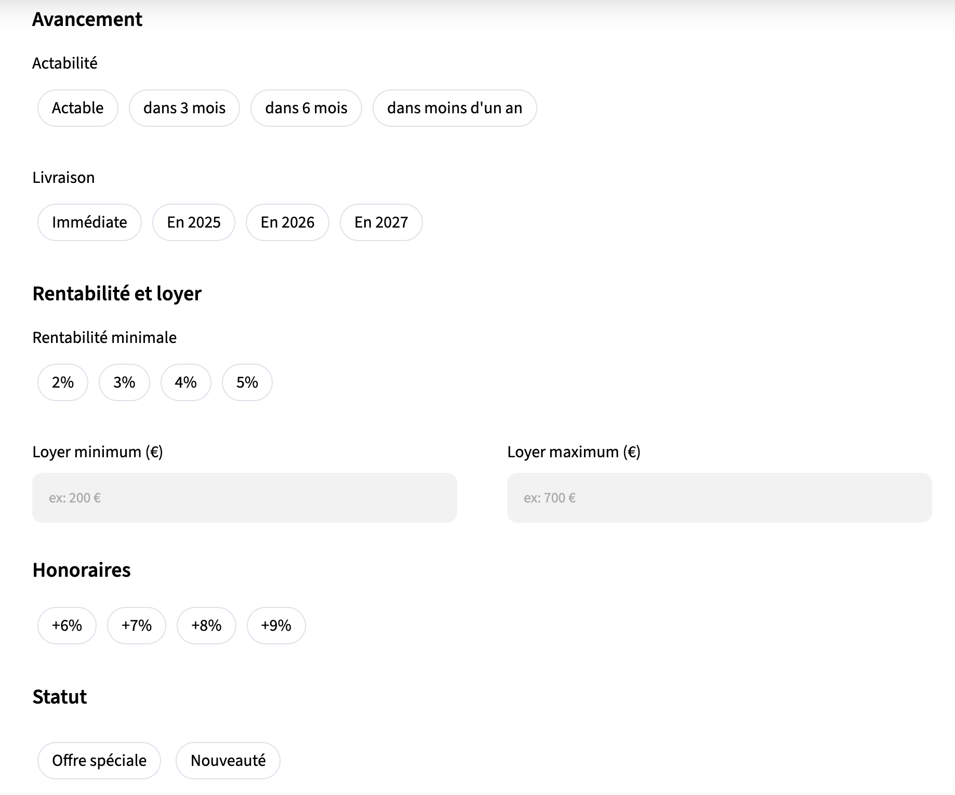Enable 'dans moins d'un an' filter

tap(454, 108)
